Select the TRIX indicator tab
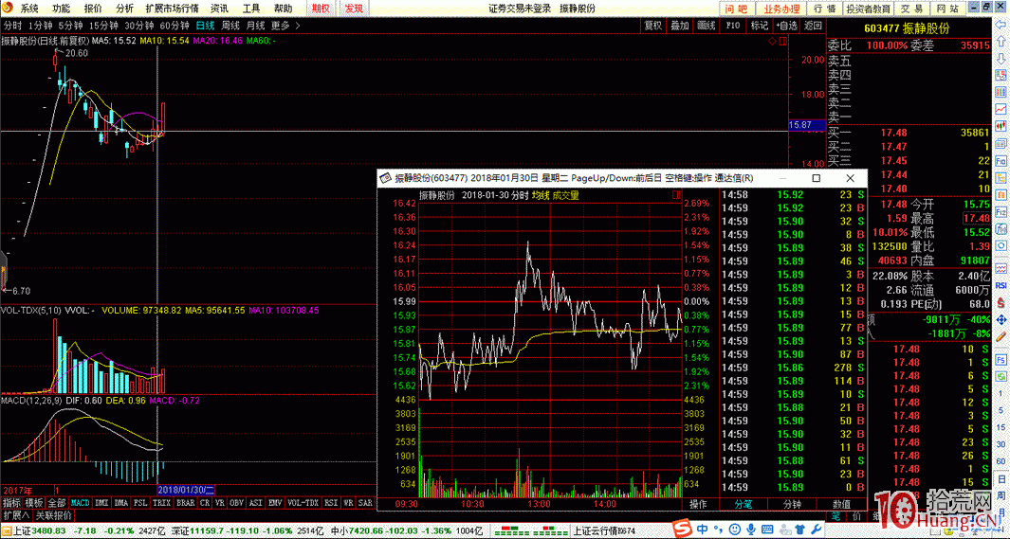 [x=161, y=503]
